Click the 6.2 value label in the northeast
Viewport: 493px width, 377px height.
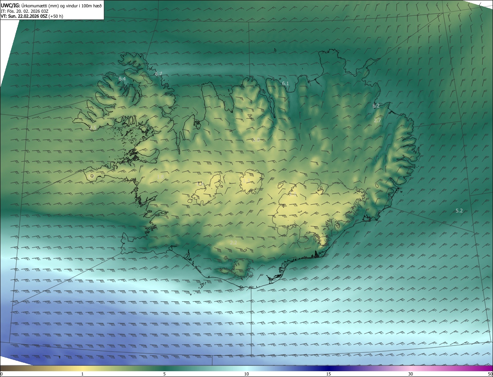click(x=376, y=106)
